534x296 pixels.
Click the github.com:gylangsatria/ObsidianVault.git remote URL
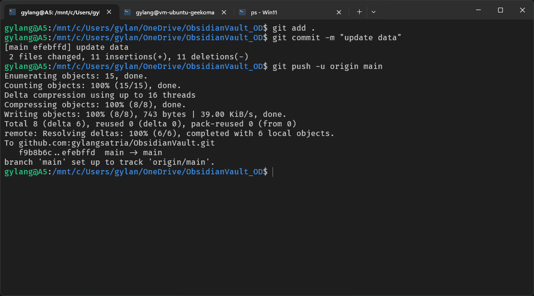pos(117,143)
